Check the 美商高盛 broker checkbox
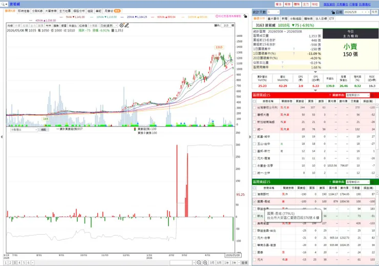Viewport: 379px width, 266px height. point(254,223)
